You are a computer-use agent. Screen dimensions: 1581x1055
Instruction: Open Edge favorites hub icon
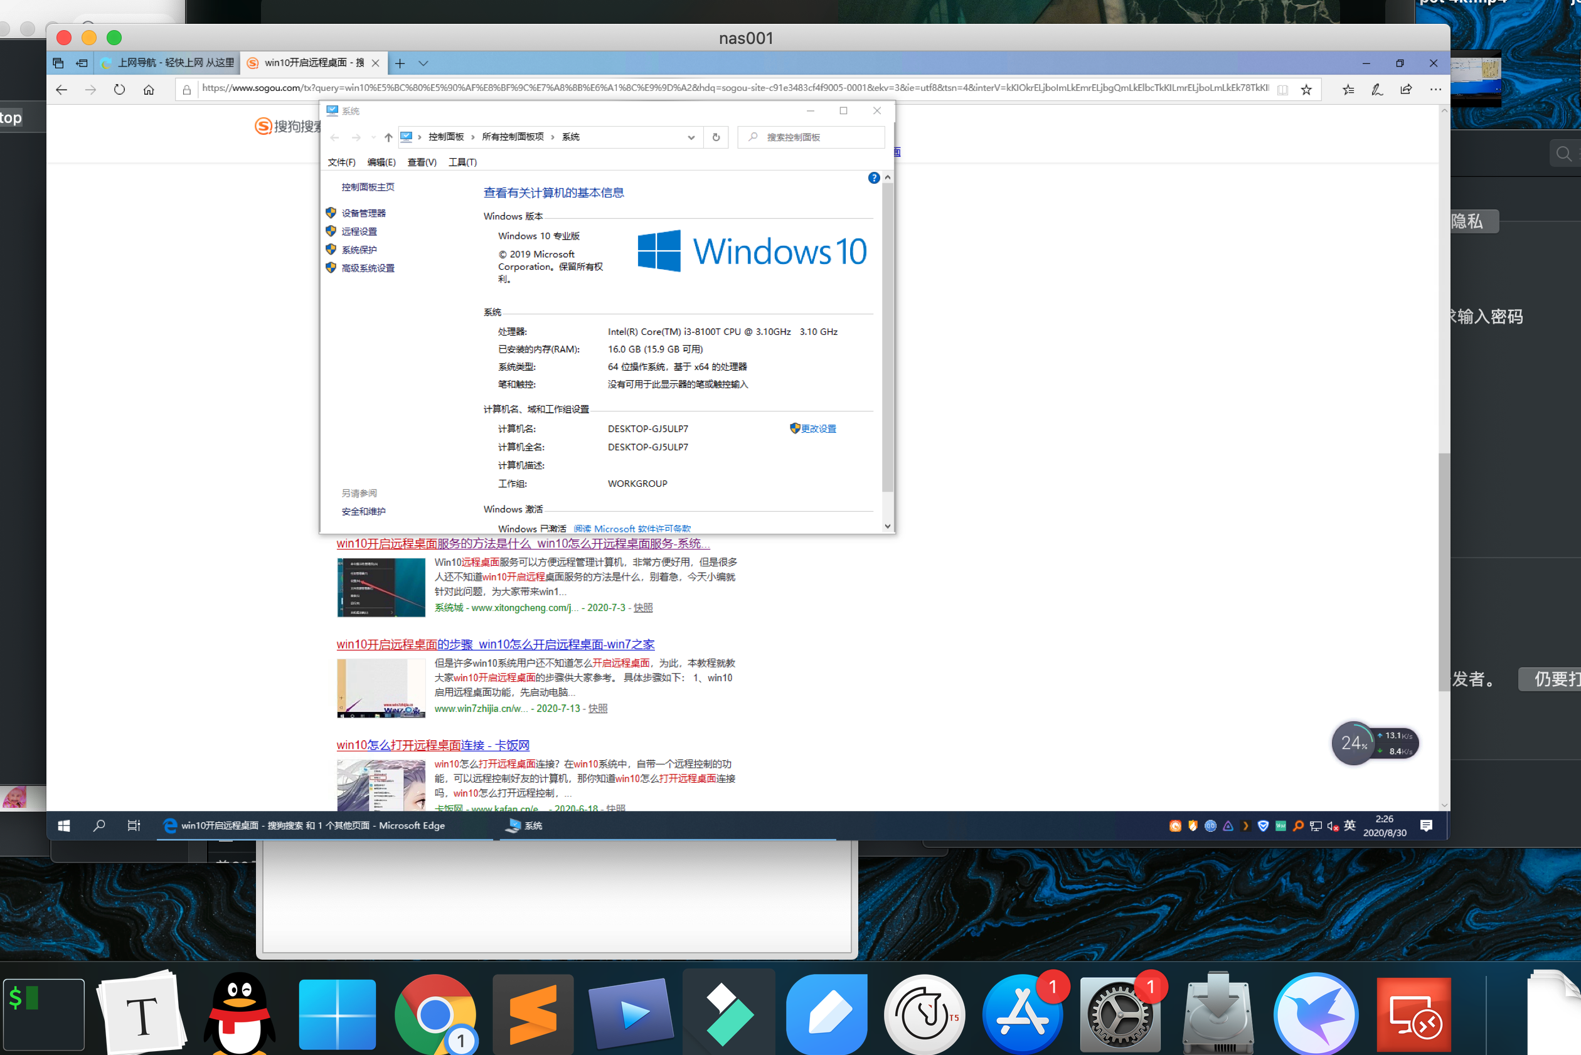pyautogui.click(x=1348, y=90)
